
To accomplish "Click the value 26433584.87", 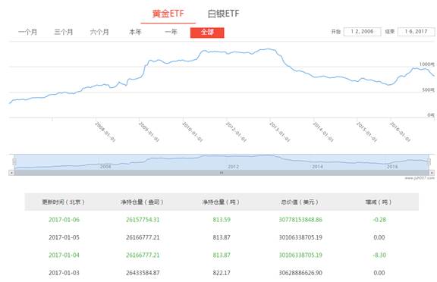I will pyautogui.click(x=143, y=273).
